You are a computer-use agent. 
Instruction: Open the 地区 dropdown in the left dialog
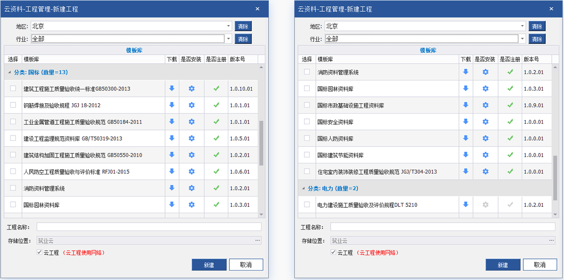229,26
